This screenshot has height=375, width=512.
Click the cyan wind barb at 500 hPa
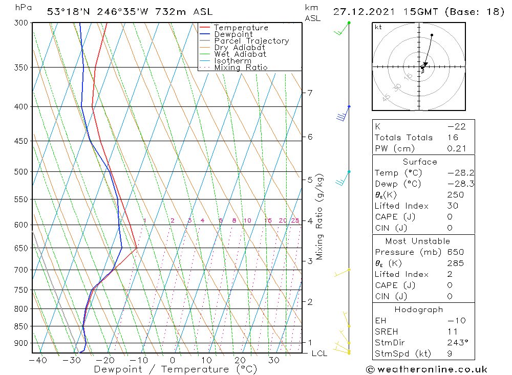342,178
